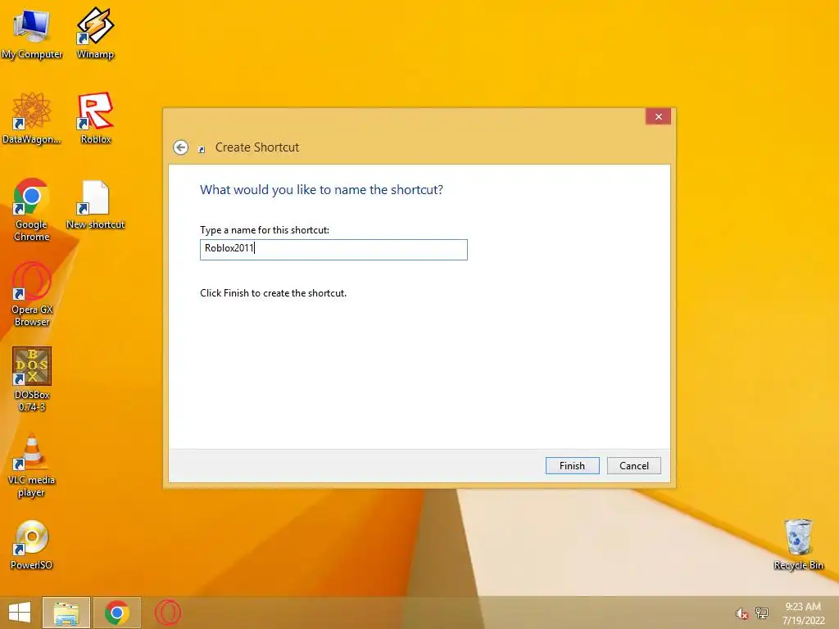This screenshot has height=629, width=839.
Task: Close the Create Shortcut window
Action: point(658,116)
